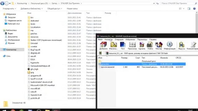
Task: Open Downloads (Загрузки) in Favorites sidebar
Action: (x=10, y=17)
